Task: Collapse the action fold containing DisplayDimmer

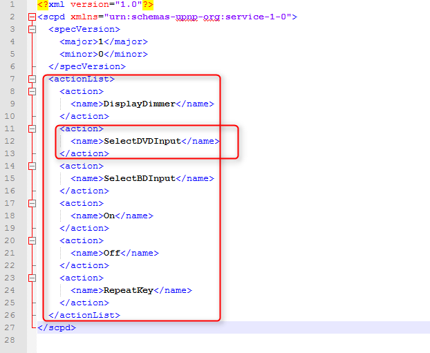Action: tap(32, 92)
